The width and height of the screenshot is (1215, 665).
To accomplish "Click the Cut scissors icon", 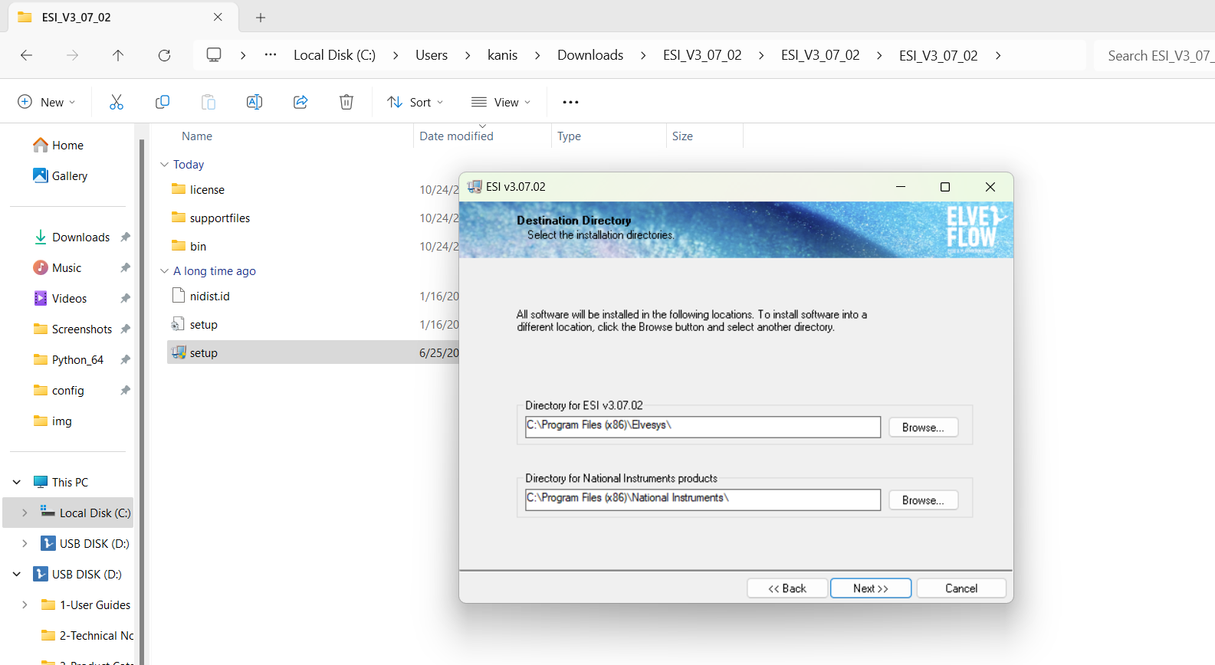I will coord(117,102).
